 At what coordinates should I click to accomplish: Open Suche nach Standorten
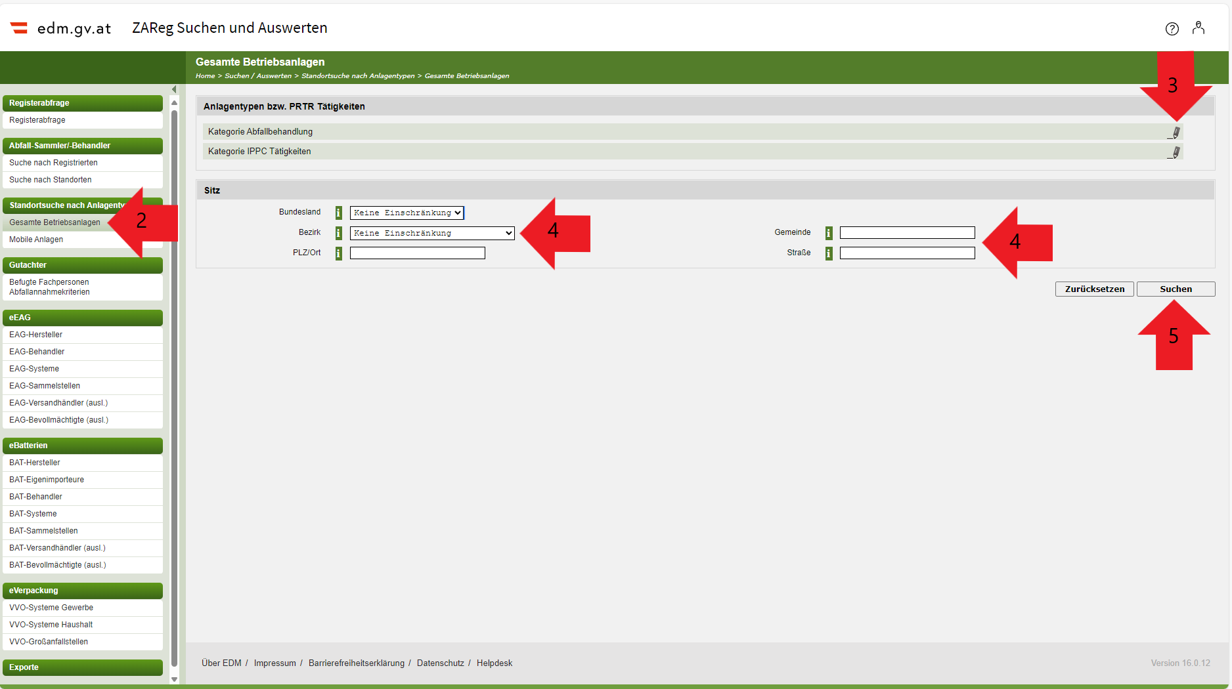click(83, 180)
